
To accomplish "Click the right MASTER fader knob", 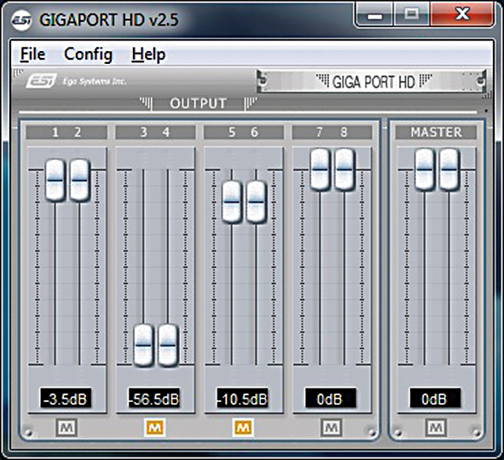I will (449, 170).
